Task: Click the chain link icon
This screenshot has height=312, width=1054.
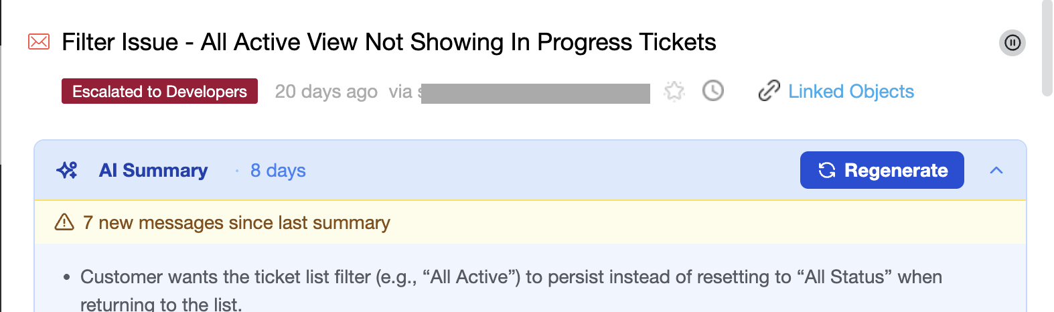Action: 769,90
